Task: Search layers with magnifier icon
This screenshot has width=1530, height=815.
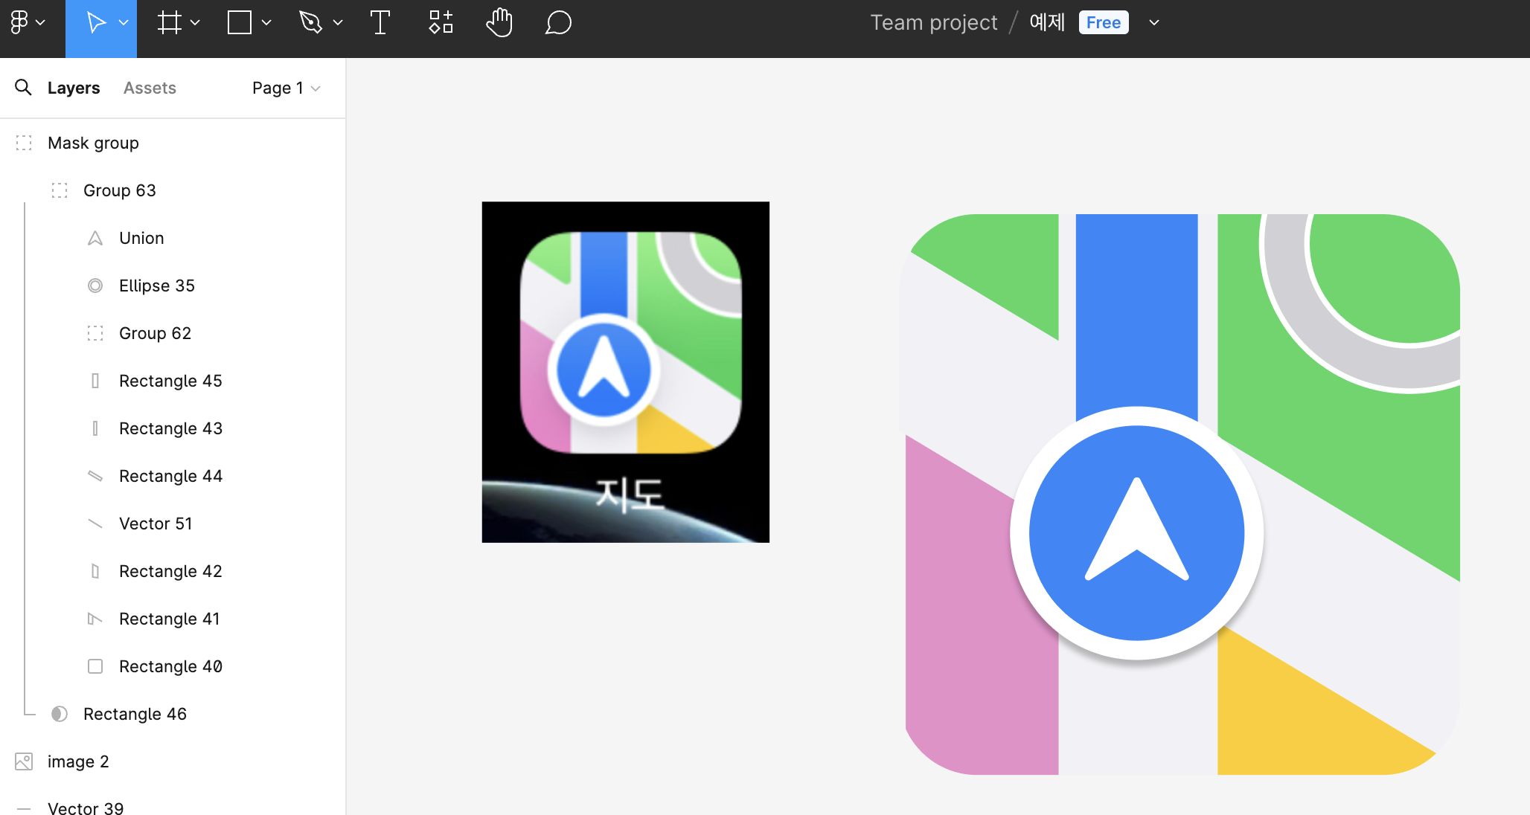Action: click(x=23, y=88)
